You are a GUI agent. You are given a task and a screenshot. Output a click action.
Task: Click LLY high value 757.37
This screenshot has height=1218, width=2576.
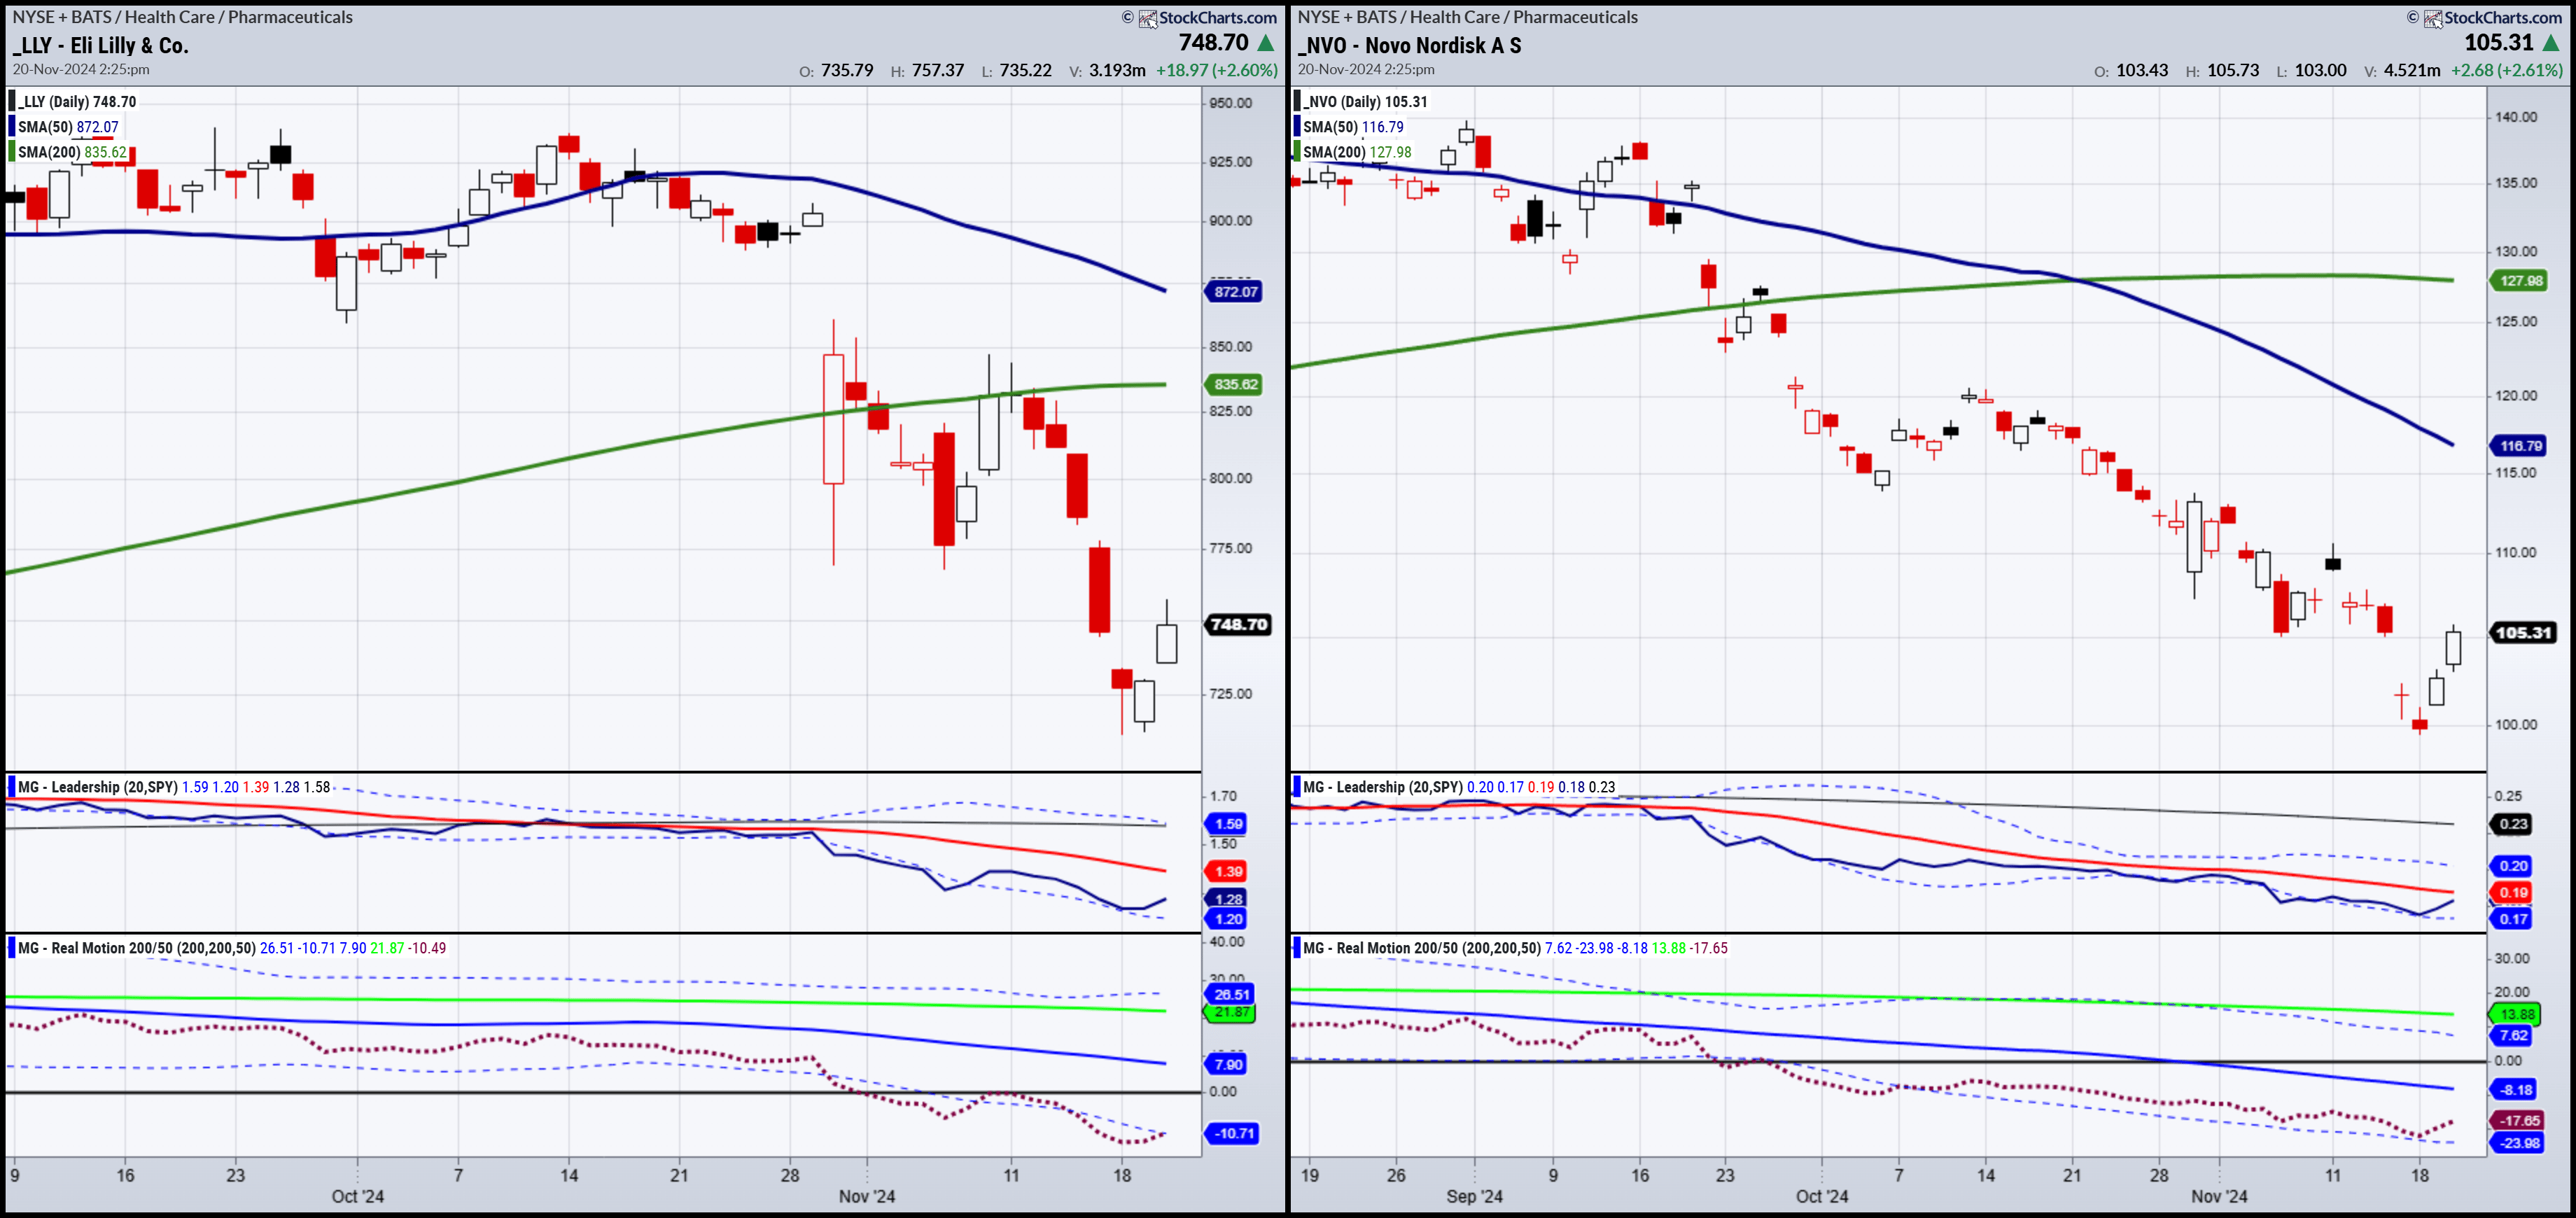(938, 71)
